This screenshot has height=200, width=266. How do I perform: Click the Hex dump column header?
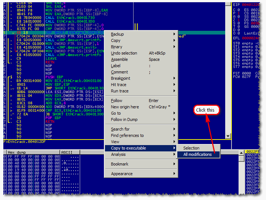[x=17, y=152]
